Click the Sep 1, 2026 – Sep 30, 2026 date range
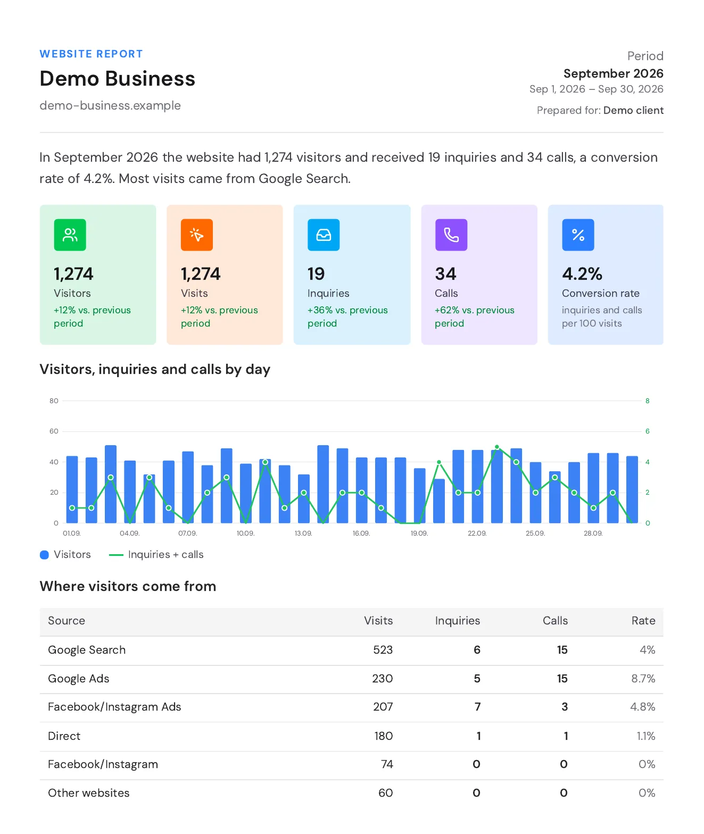 point(597,89)
